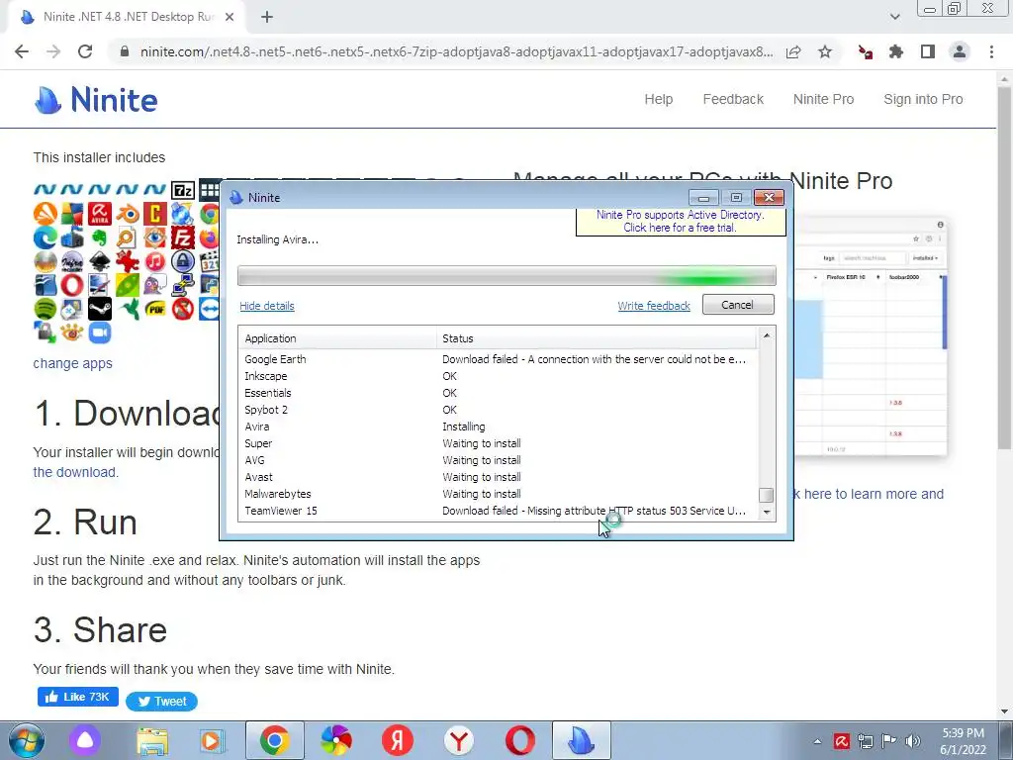Click the address bar URL field
The height and width of the screenshot is (760, 1013).
(x=456, y=51)
